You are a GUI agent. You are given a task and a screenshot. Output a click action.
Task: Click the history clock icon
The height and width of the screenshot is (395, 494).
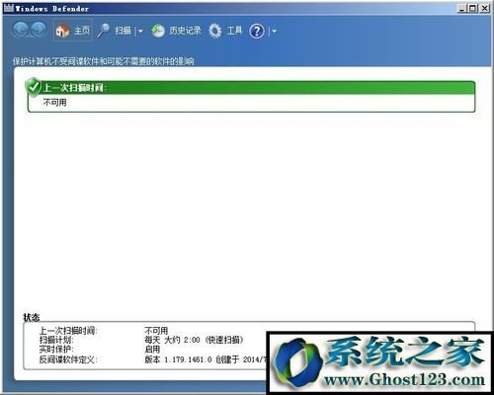(x=158, y=31)
